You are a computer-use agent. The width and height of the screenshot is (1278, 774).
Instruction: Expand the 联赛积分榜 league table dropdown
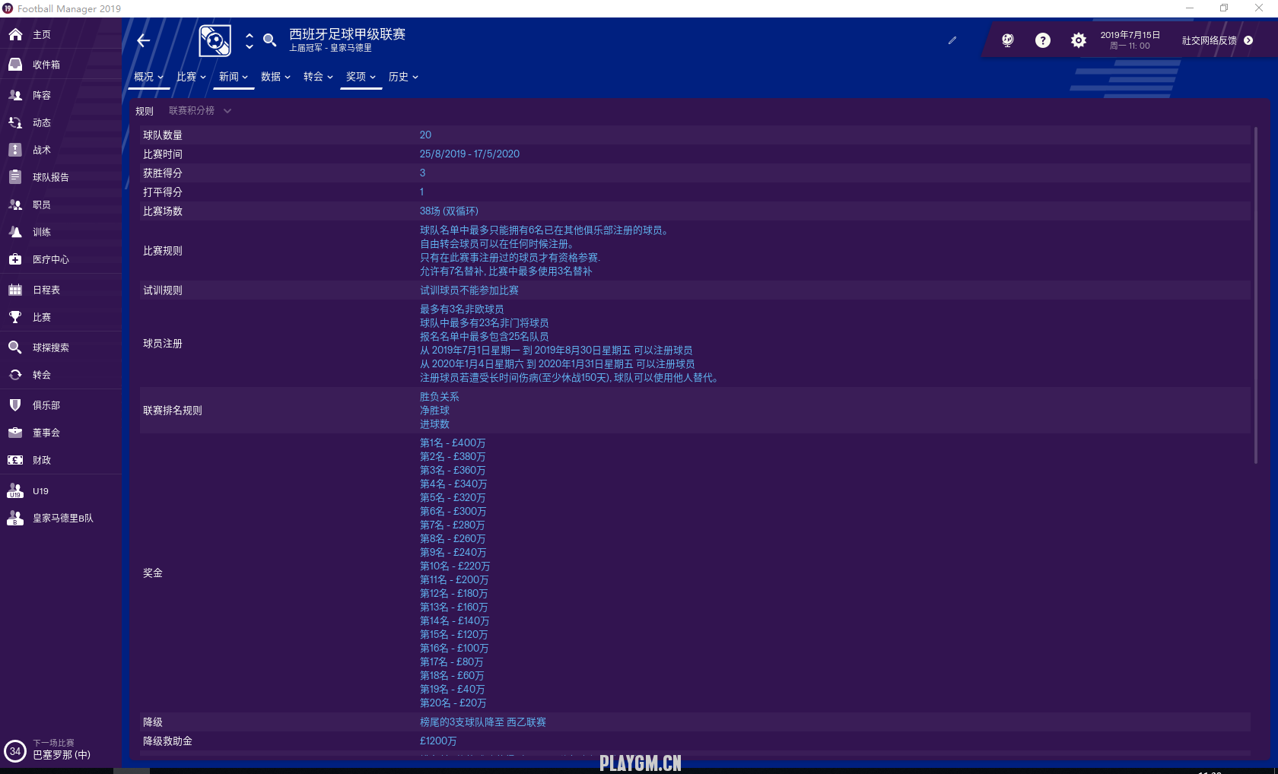199,111
